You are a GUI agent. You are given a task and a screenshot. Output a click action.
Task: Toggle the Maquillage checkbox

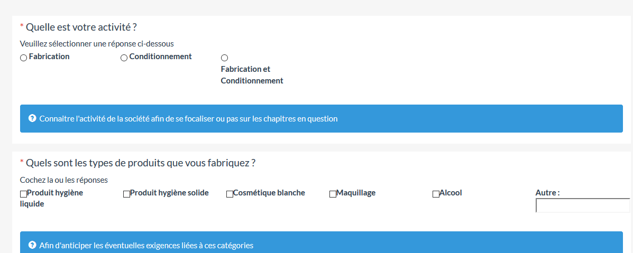pos(333,194)
